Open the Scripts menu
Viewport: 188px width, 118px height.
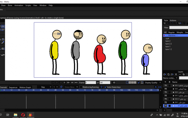click(28, 5)
